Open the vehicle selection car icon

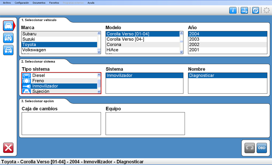pyautogui.click(x=8, y=26)
